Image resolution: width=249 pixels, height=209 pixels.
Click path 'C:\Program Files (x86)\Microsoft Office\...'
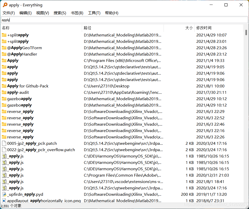(122, 60)
